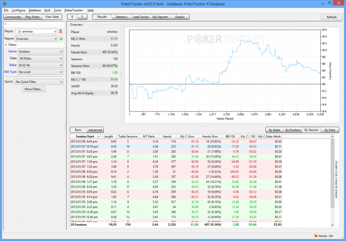This screenshot has height=241, width=346.
Task: Open the File menu
Action: 6,10
